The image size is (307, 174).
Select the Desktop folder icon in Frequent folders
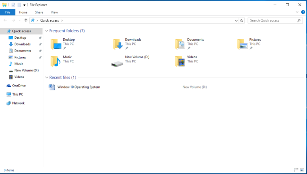point(56,44)
